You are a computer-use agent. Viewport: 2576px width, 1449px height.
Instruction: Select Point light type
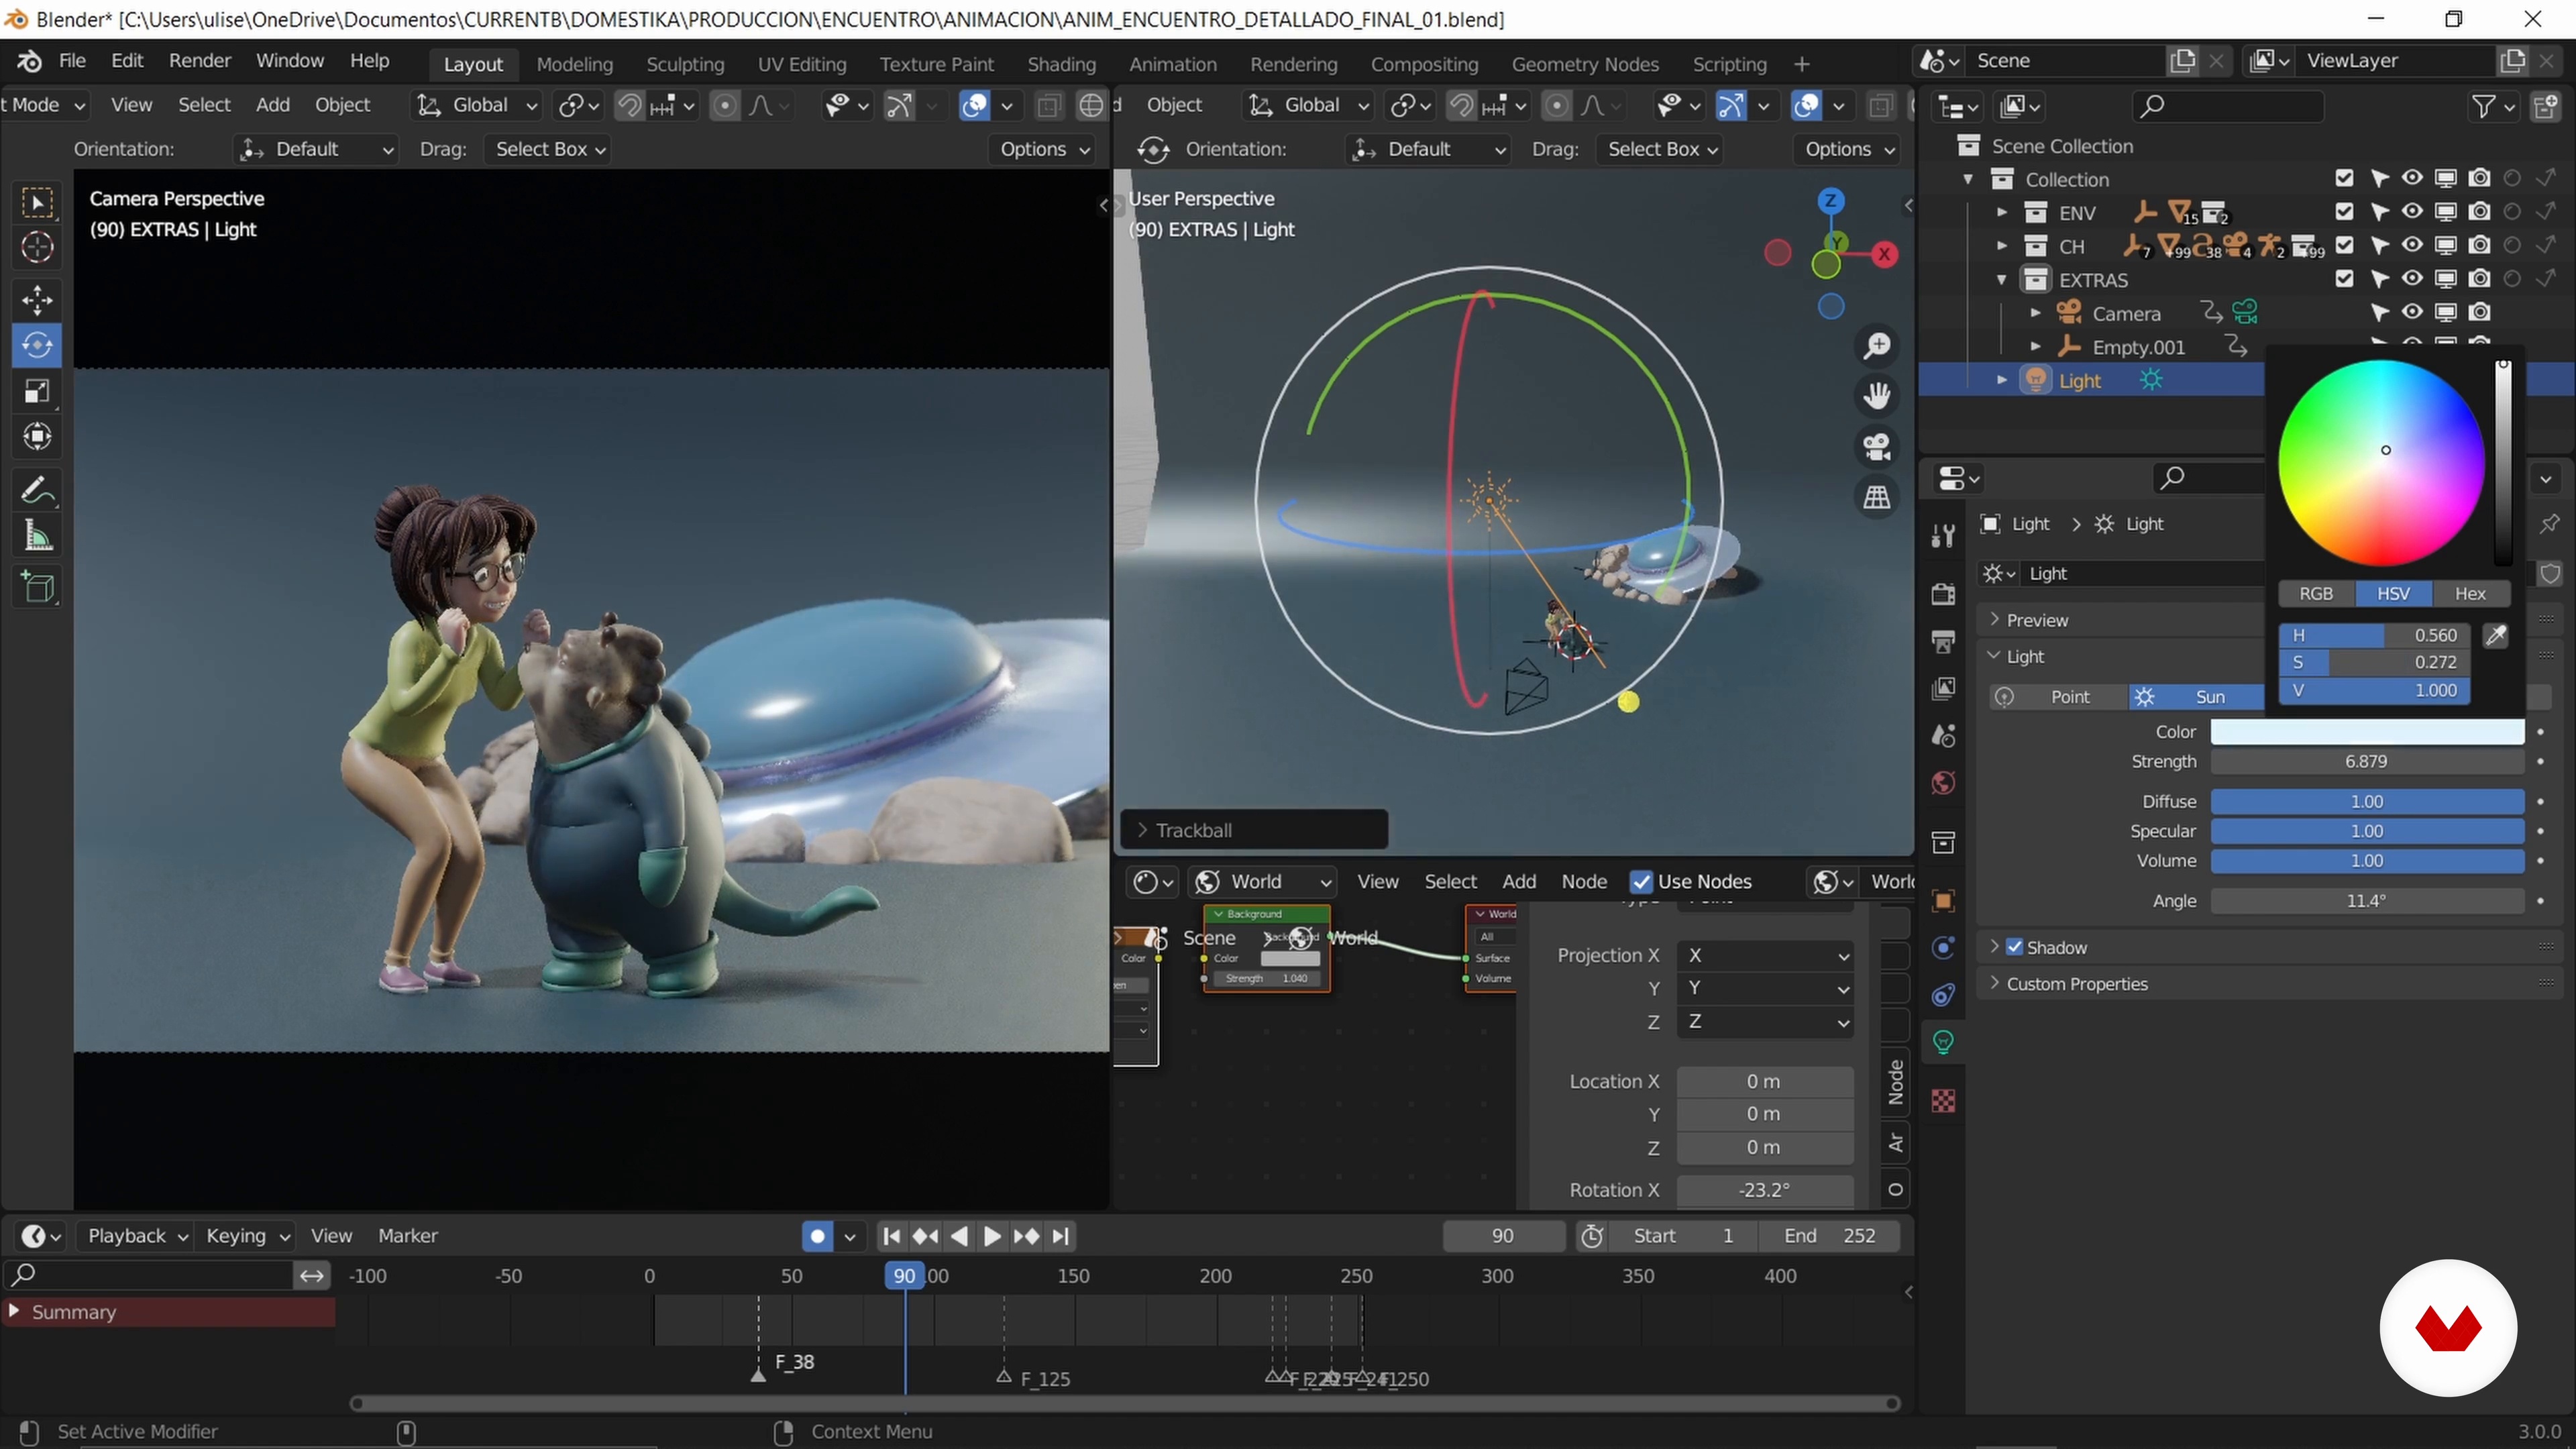point(2058,697)
